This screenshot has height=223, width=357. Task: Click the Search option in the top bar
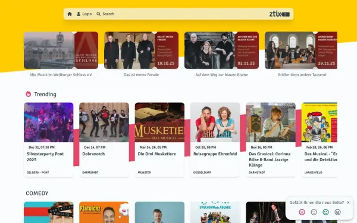[105, 14]
